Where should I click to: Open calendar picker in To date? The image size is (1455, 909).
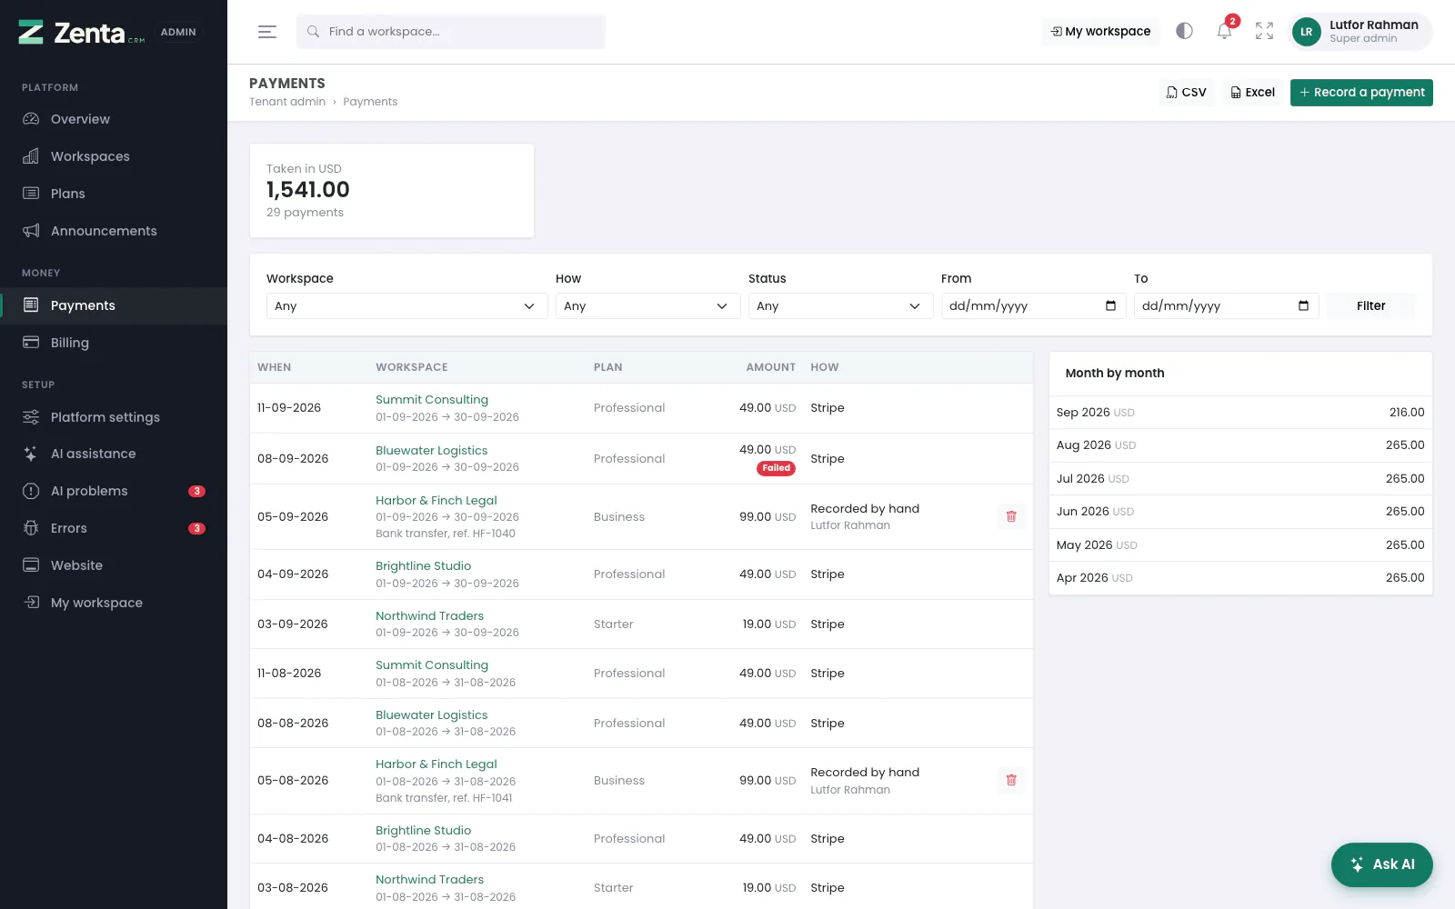pos(1303,305)
